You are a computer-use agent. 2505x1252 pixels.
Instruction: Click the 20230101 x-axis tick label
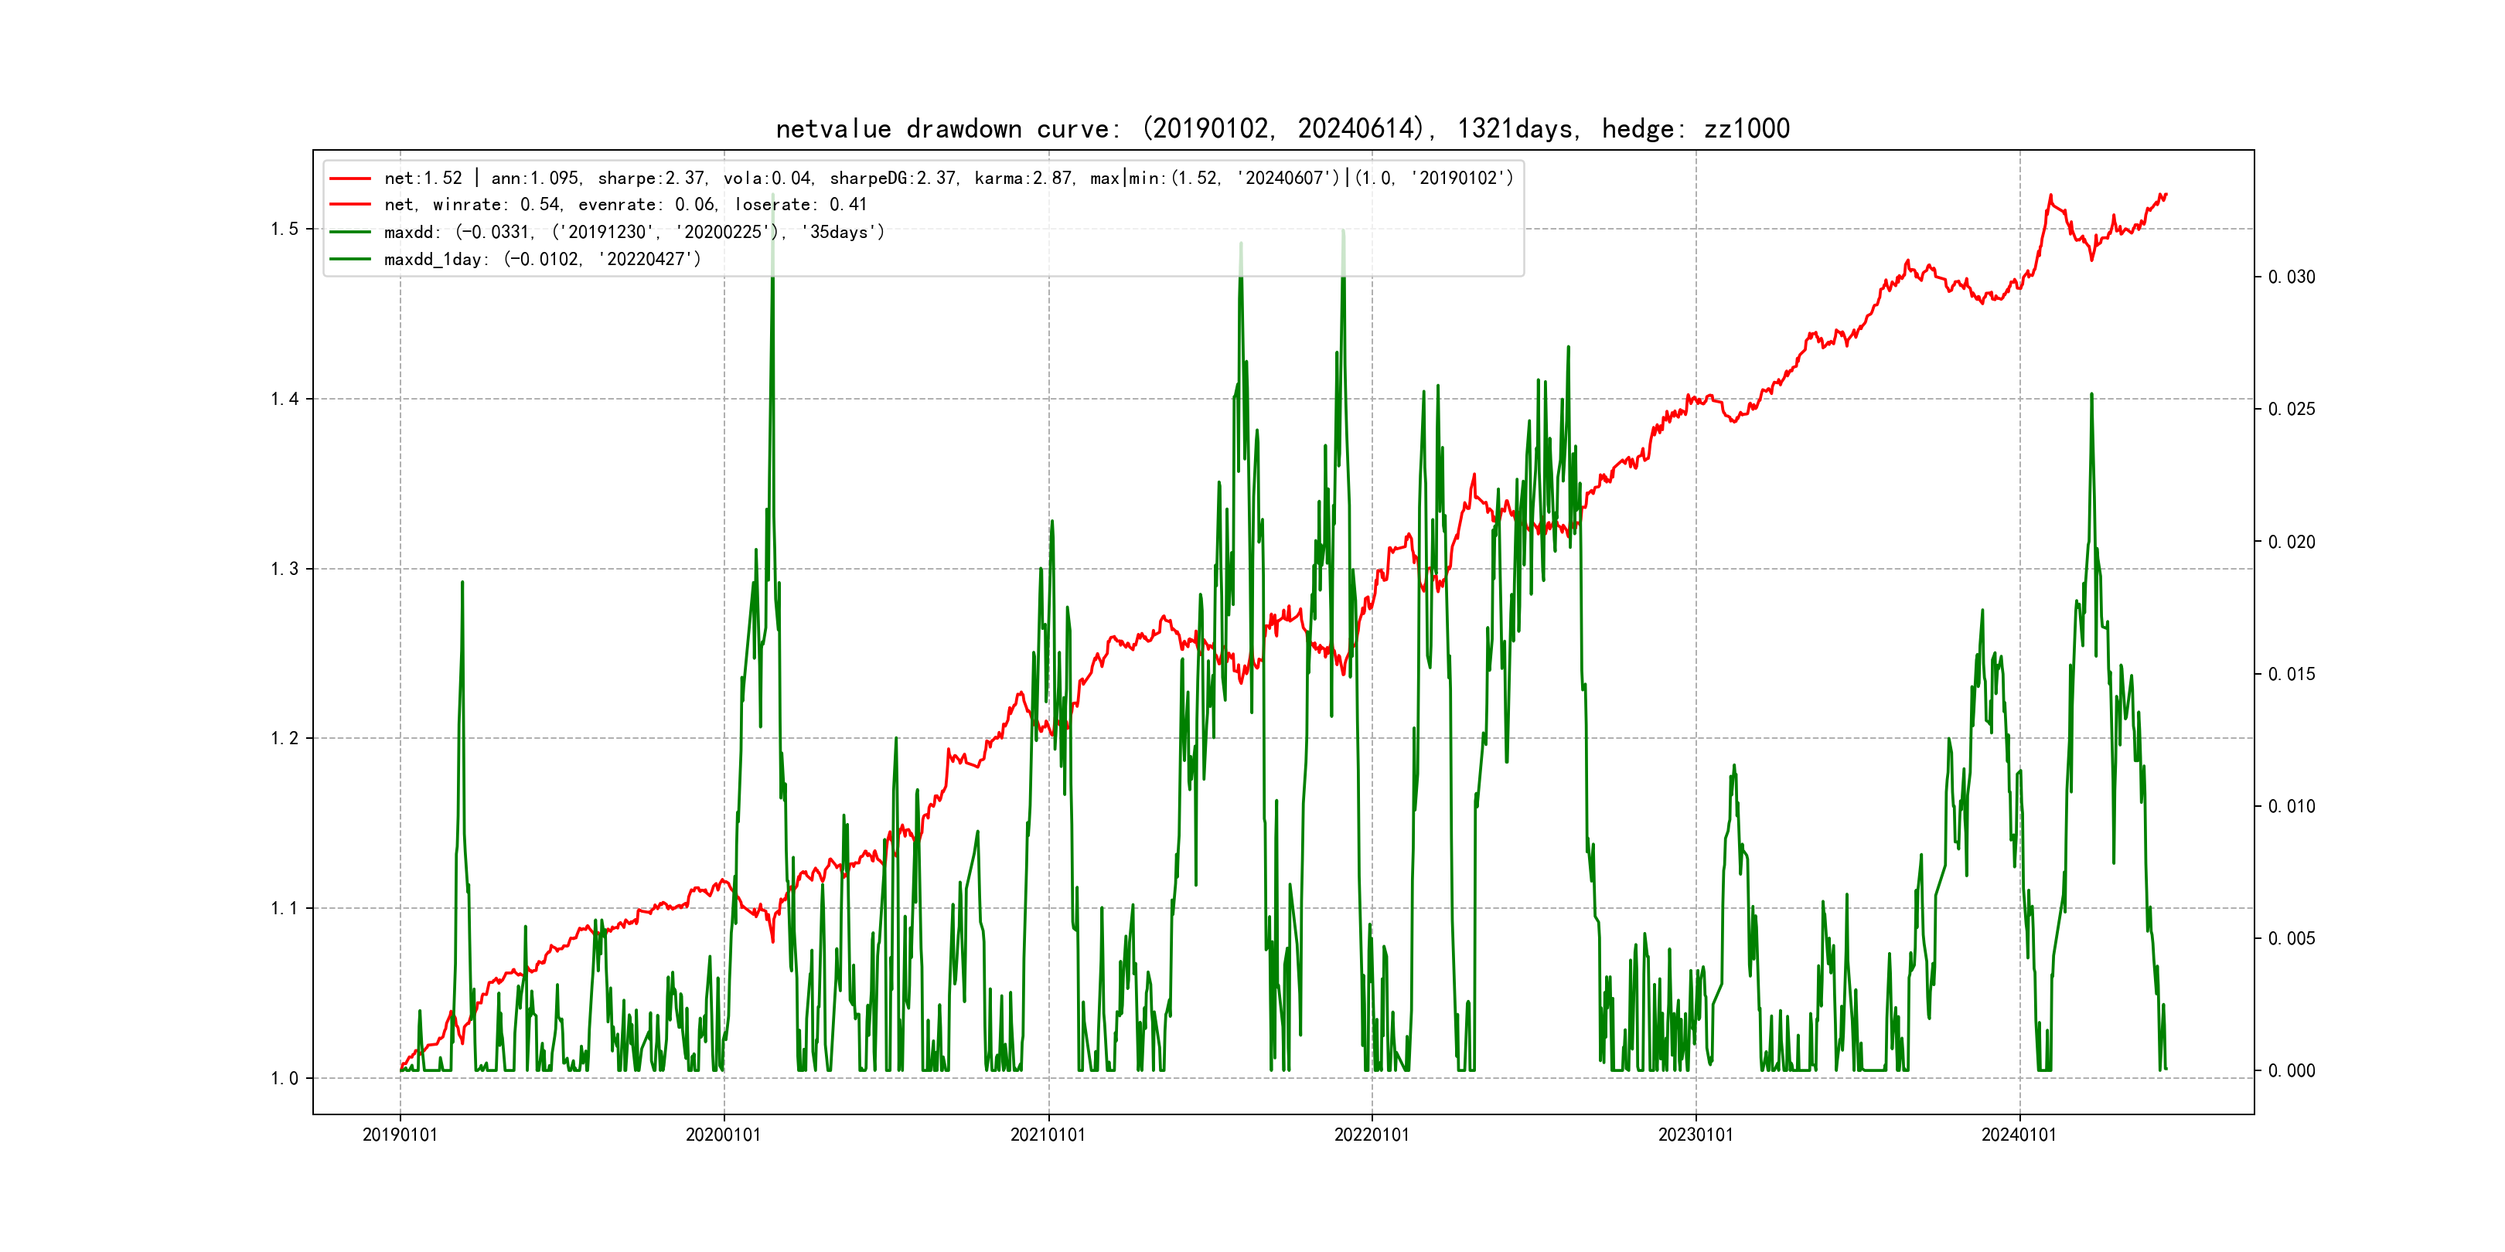(1695, 1135)
